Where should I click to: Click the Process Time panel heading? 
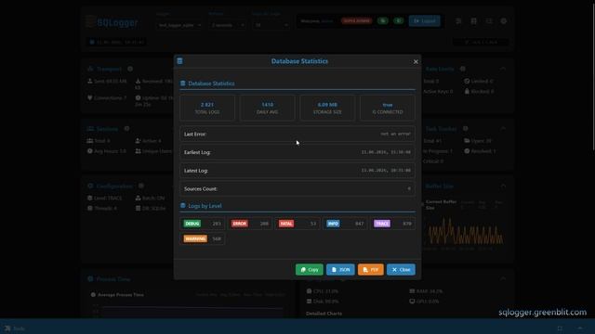click(x=113, y=279)
